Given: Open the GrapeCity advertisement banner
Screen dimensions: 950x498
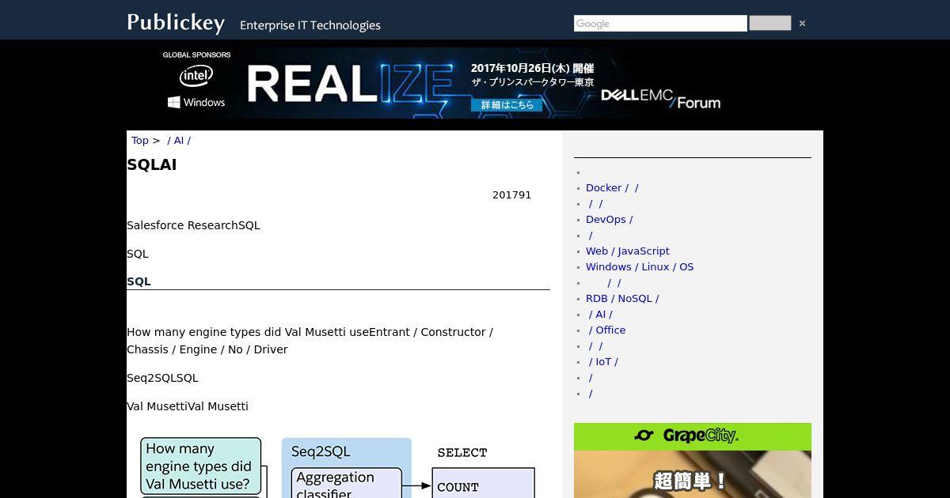Looking at the screenshot, I should click(x=693, y=460).
